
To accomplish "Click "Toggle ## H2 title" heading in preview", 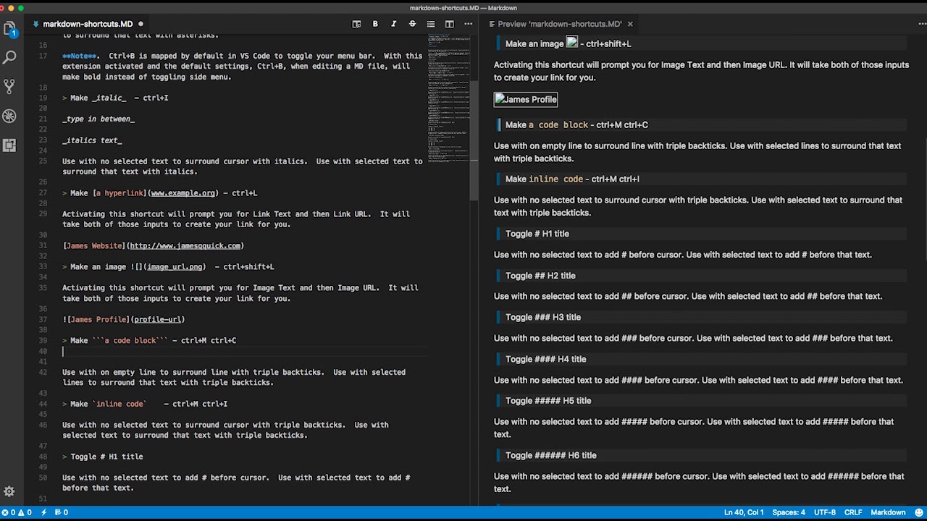I will click(x=540, y=276).
